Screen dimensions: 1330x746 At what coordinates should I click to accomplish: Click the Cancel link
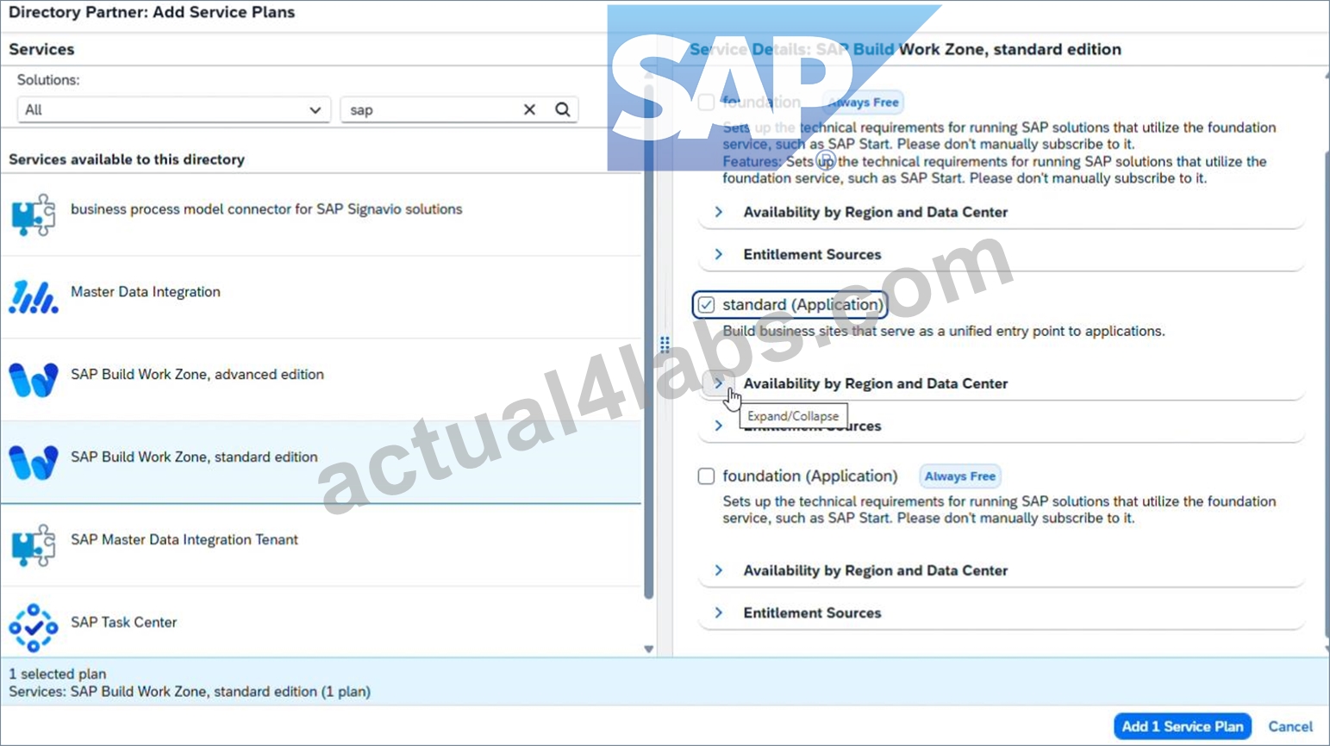(1290, 726)
